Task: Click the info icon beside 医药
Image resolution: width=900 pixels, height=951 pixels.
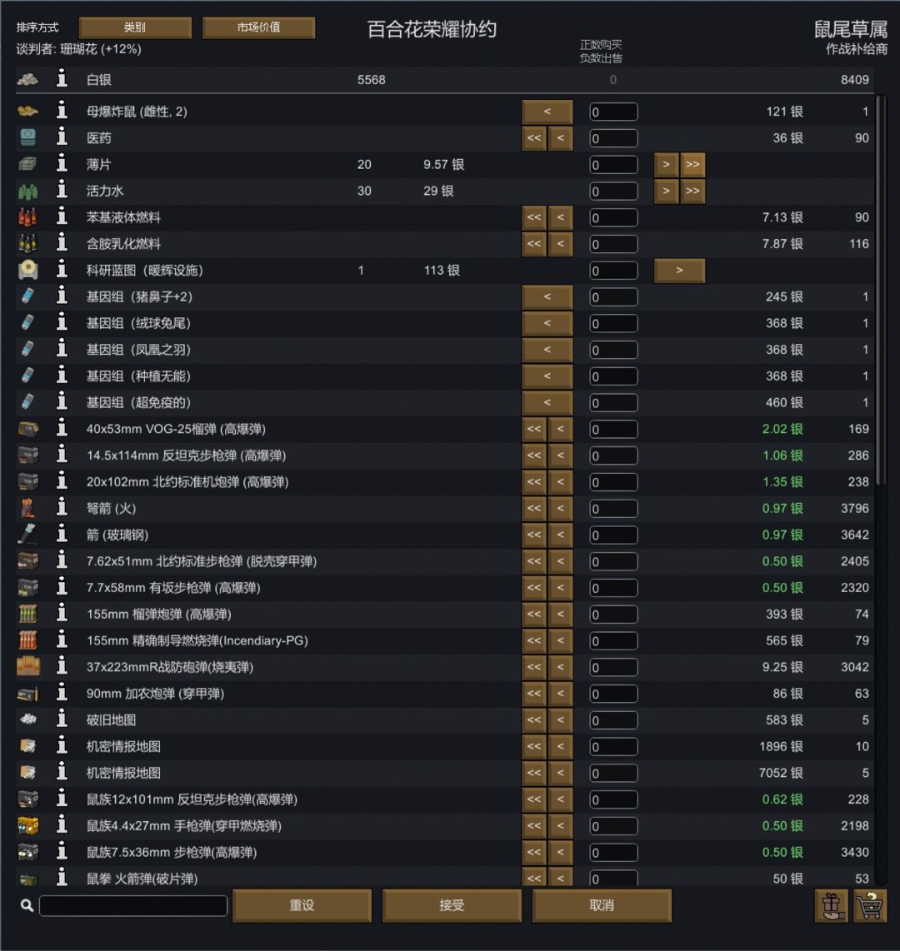Action: (x=62, y=138)
